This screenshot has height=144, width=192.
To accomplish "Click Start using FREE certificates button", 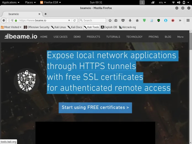I will coord(95,108).
